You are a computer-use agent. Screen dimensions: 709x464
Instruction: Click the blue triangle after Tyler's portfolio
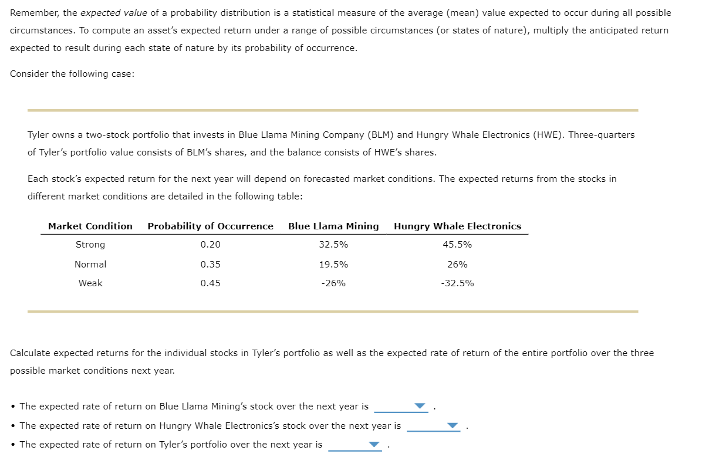click(x=373, y=444)
